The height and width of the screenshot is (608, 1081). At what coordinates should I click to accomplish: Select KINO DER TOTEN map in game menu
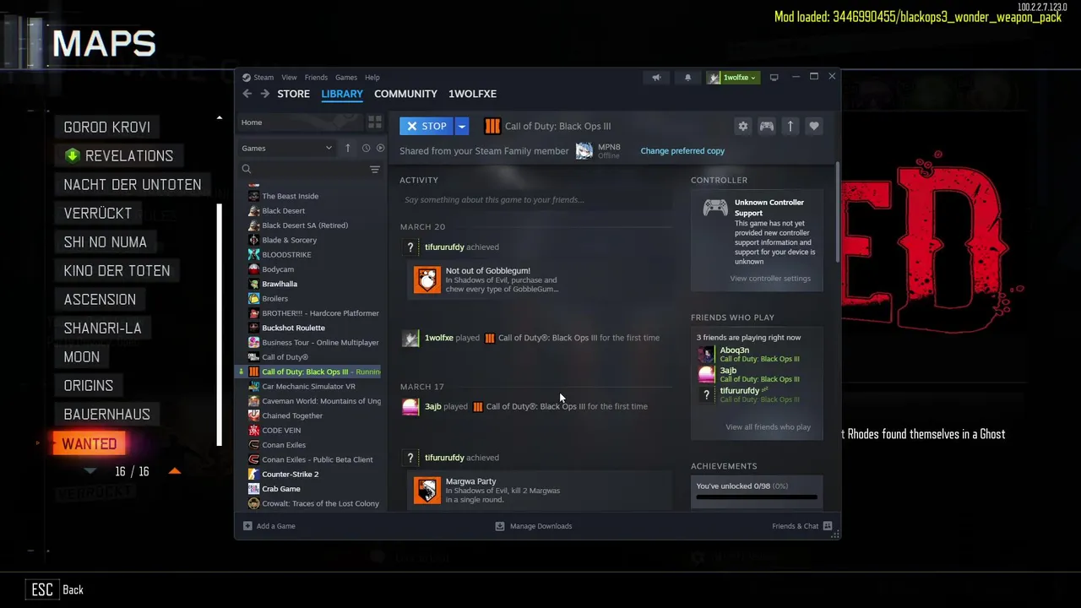pos(117,270)
